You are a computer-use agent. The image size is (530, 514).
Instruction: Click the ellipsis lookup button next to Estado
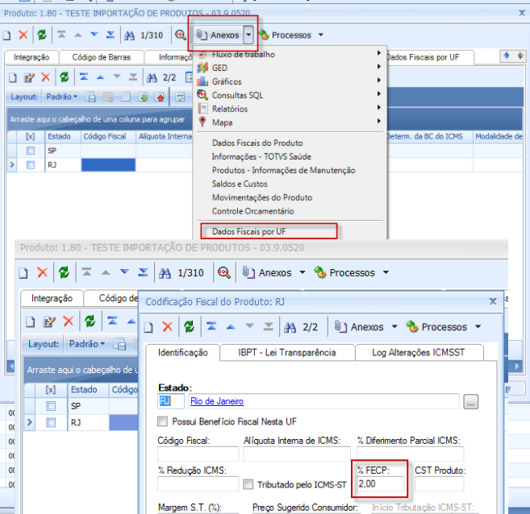(x=470, y=402)
